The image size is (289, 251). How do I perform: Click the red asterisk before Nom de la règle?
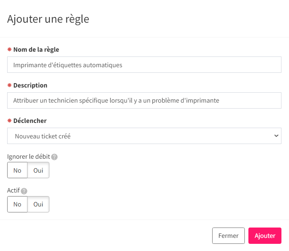click(x=10, y=49)
